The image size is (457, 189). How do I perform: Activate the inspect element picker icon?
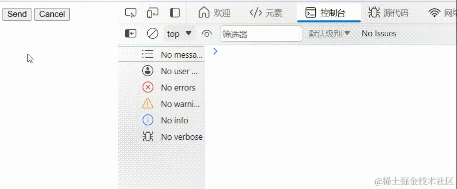(131, 13)
